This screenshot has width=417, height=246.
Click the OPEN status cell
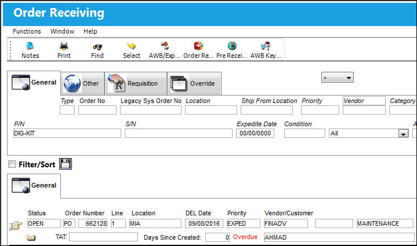(x=44, y=223)
